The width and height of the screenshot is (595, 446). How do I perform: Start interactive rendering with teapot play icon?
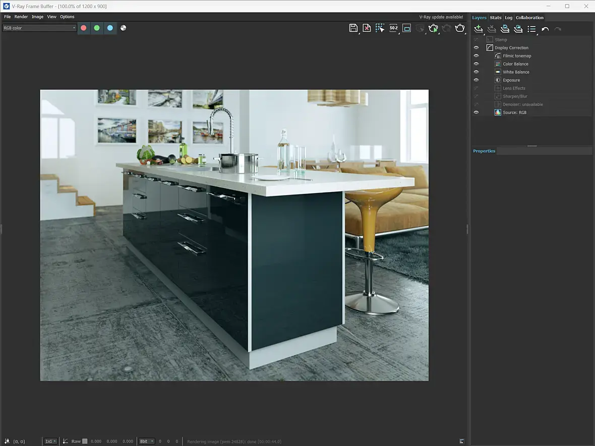click(x=433, y=28)
